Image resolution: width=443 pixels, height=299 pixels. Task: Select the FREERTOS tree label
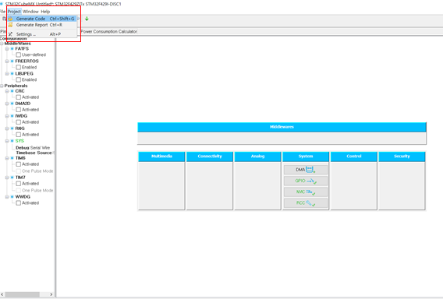click(x=27, y=62)
